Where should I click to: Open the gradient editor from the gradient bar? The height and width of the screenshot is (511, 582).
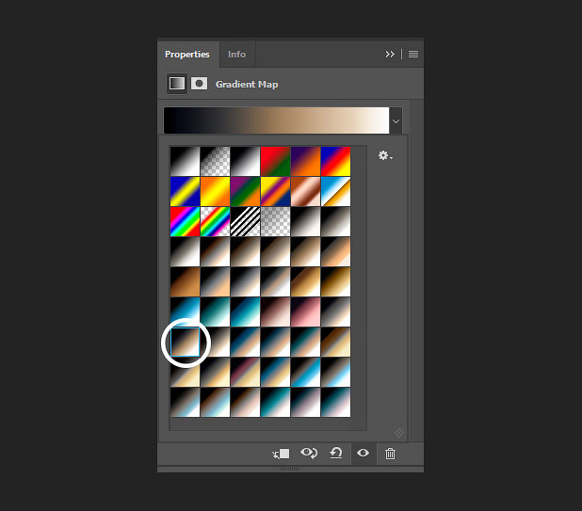tap(276, 120)
